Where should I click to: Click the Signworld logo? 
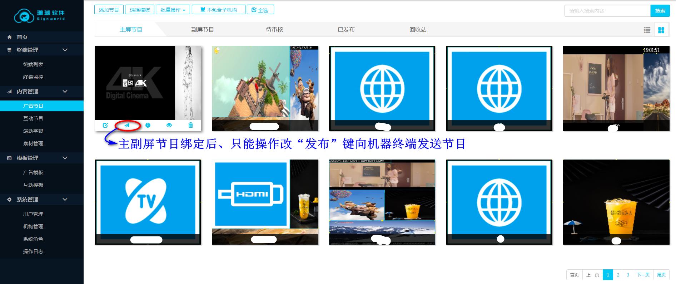pyautogui.click(x=39, y=15)
